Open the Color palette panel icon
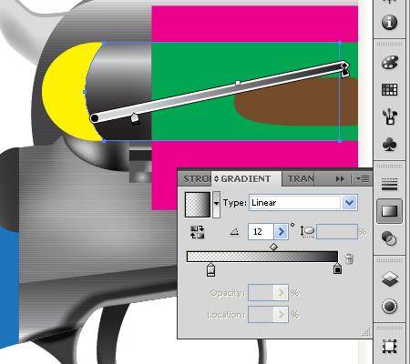 click(x=389, y=63)
